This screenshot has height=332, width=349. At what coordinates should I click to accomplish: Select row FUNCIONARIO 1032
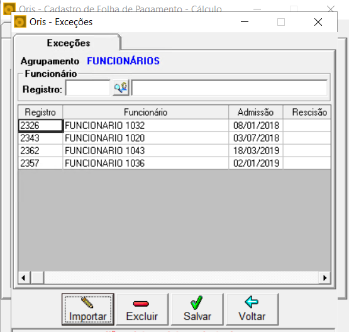tap(146, 126)
